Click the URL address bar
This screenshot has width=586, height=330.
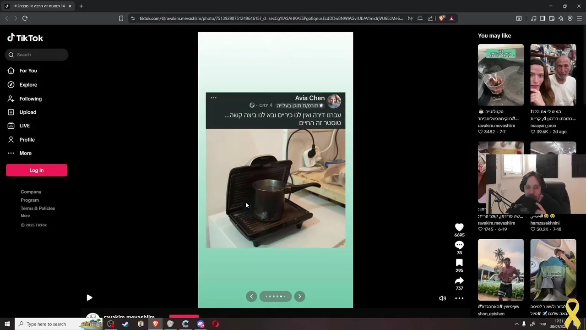271,18
